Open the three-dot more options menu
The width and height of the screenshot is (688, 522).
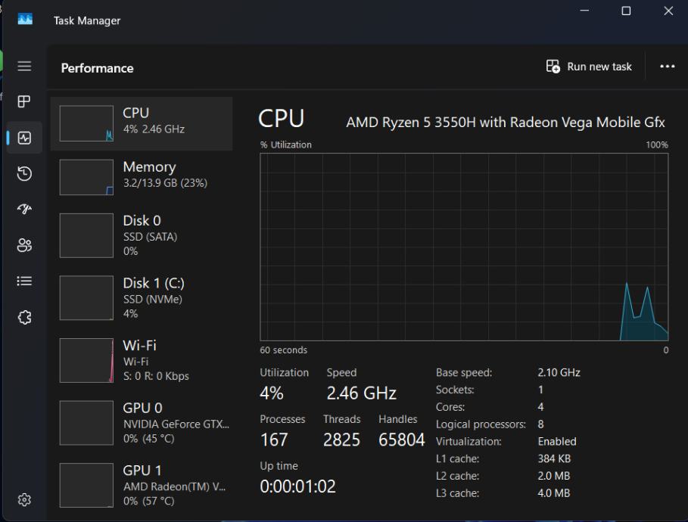[x=667, y=67]
